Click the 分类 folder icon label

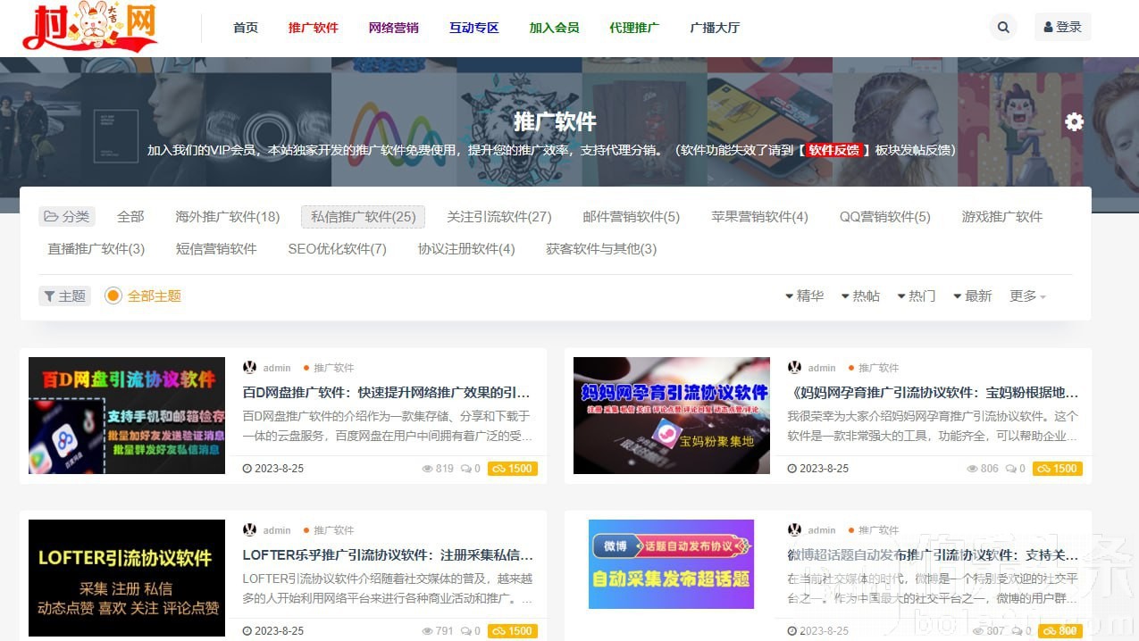point(67,217)
